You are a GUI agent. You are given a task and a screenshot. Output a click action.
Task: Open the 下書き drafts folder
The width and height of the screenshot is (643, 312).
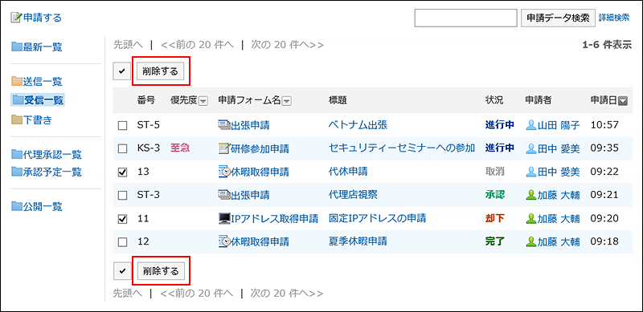[37, 120]
